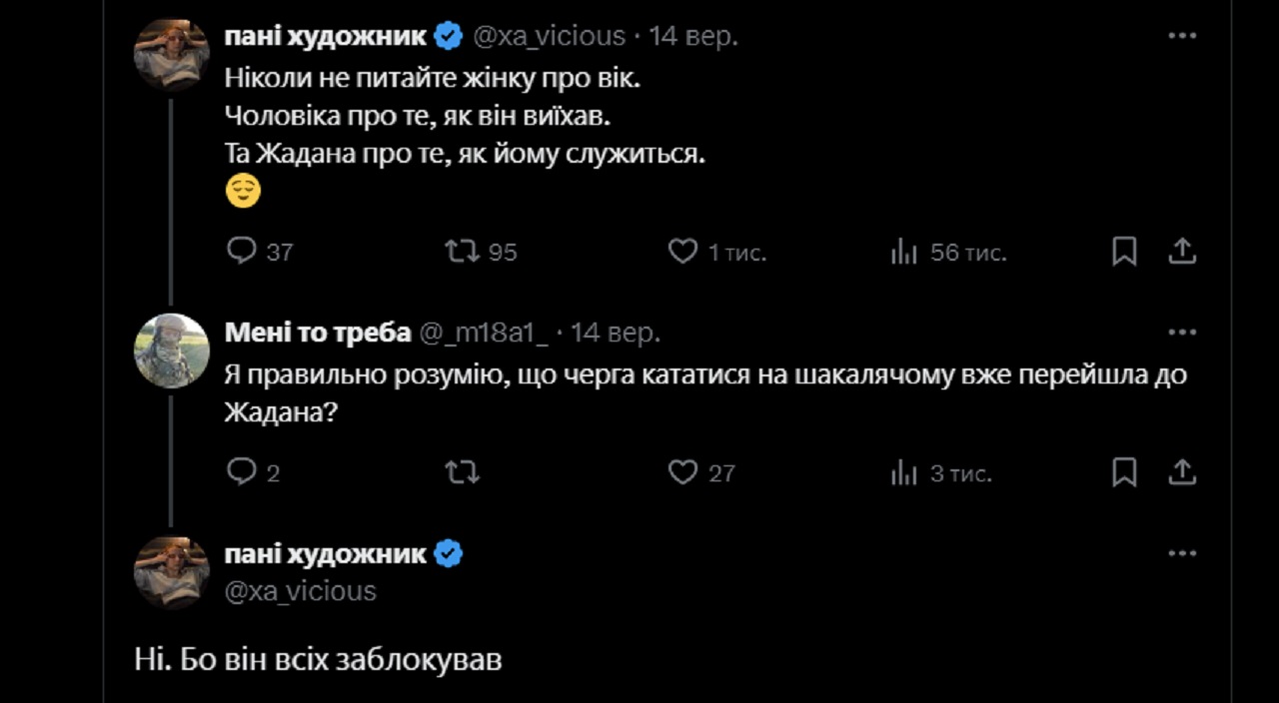Reply to Мені то треба's tweet
Image resolution: width=1279 pixels, height=703 pixels.
click(x=243, y=471)
